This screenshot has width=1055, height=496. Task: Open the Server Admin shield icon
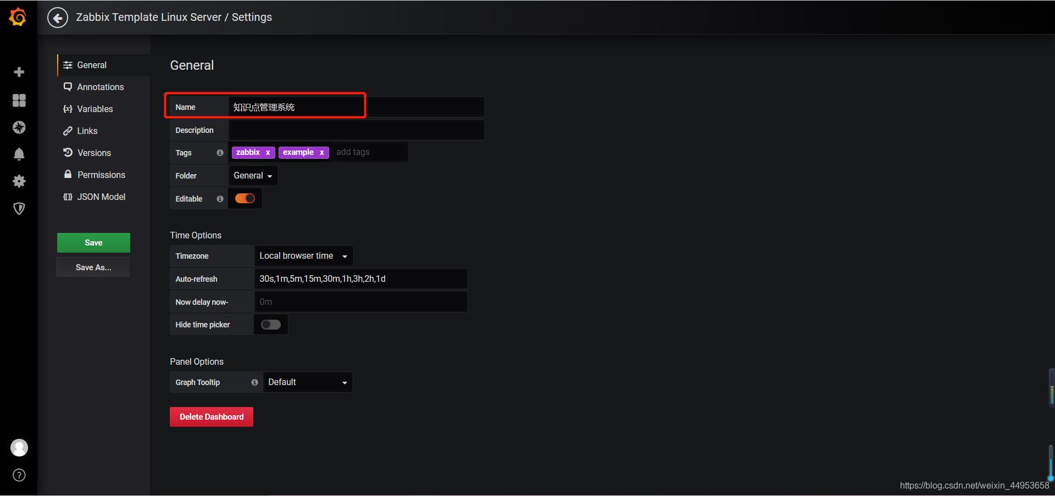click(19, 208)
